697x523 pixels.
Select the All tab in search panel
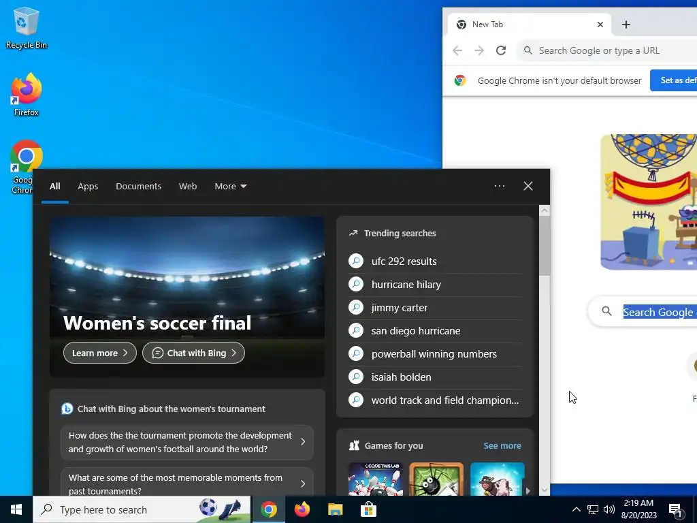[54, 187]
